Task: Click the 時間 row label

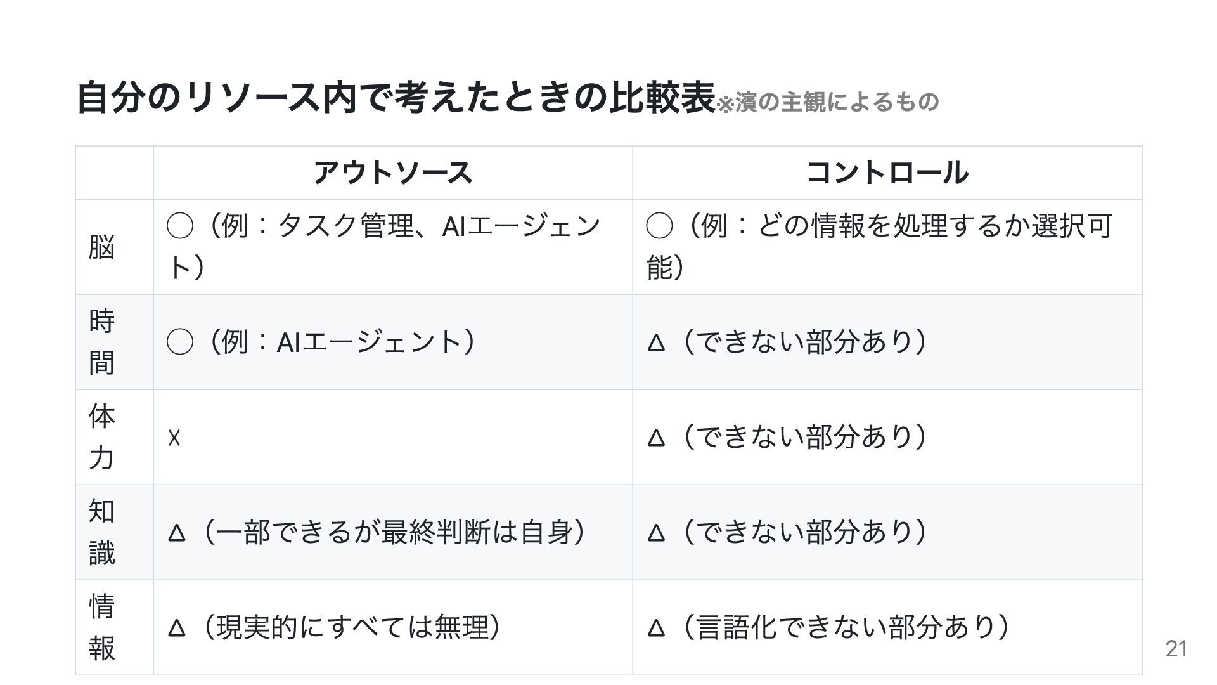Action: (101, 342)
